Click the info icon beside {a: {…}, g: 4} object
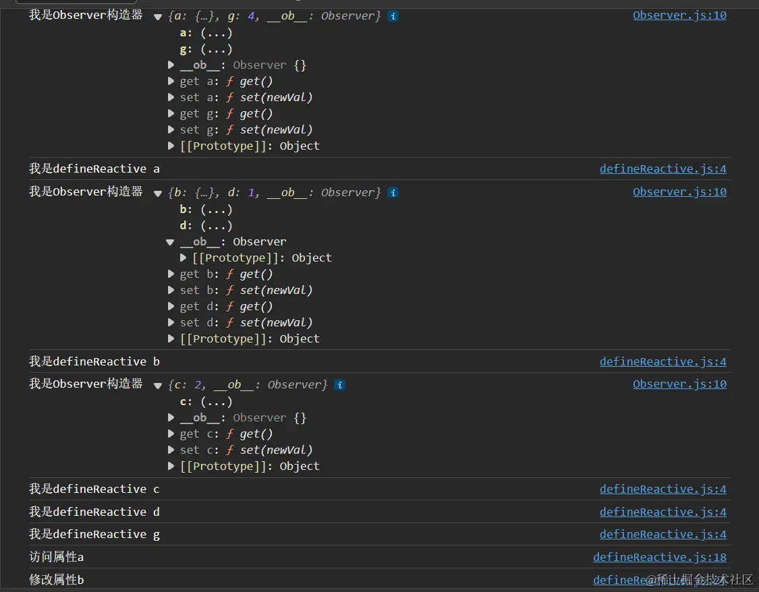The image size is (759, 592). [x=393, y=16]
